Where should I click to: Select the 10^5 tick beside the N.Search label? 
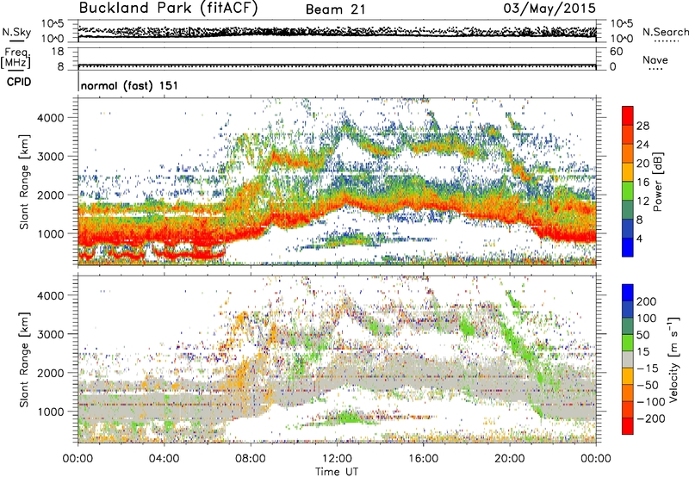pyautogui.click(x=622, y=24)
